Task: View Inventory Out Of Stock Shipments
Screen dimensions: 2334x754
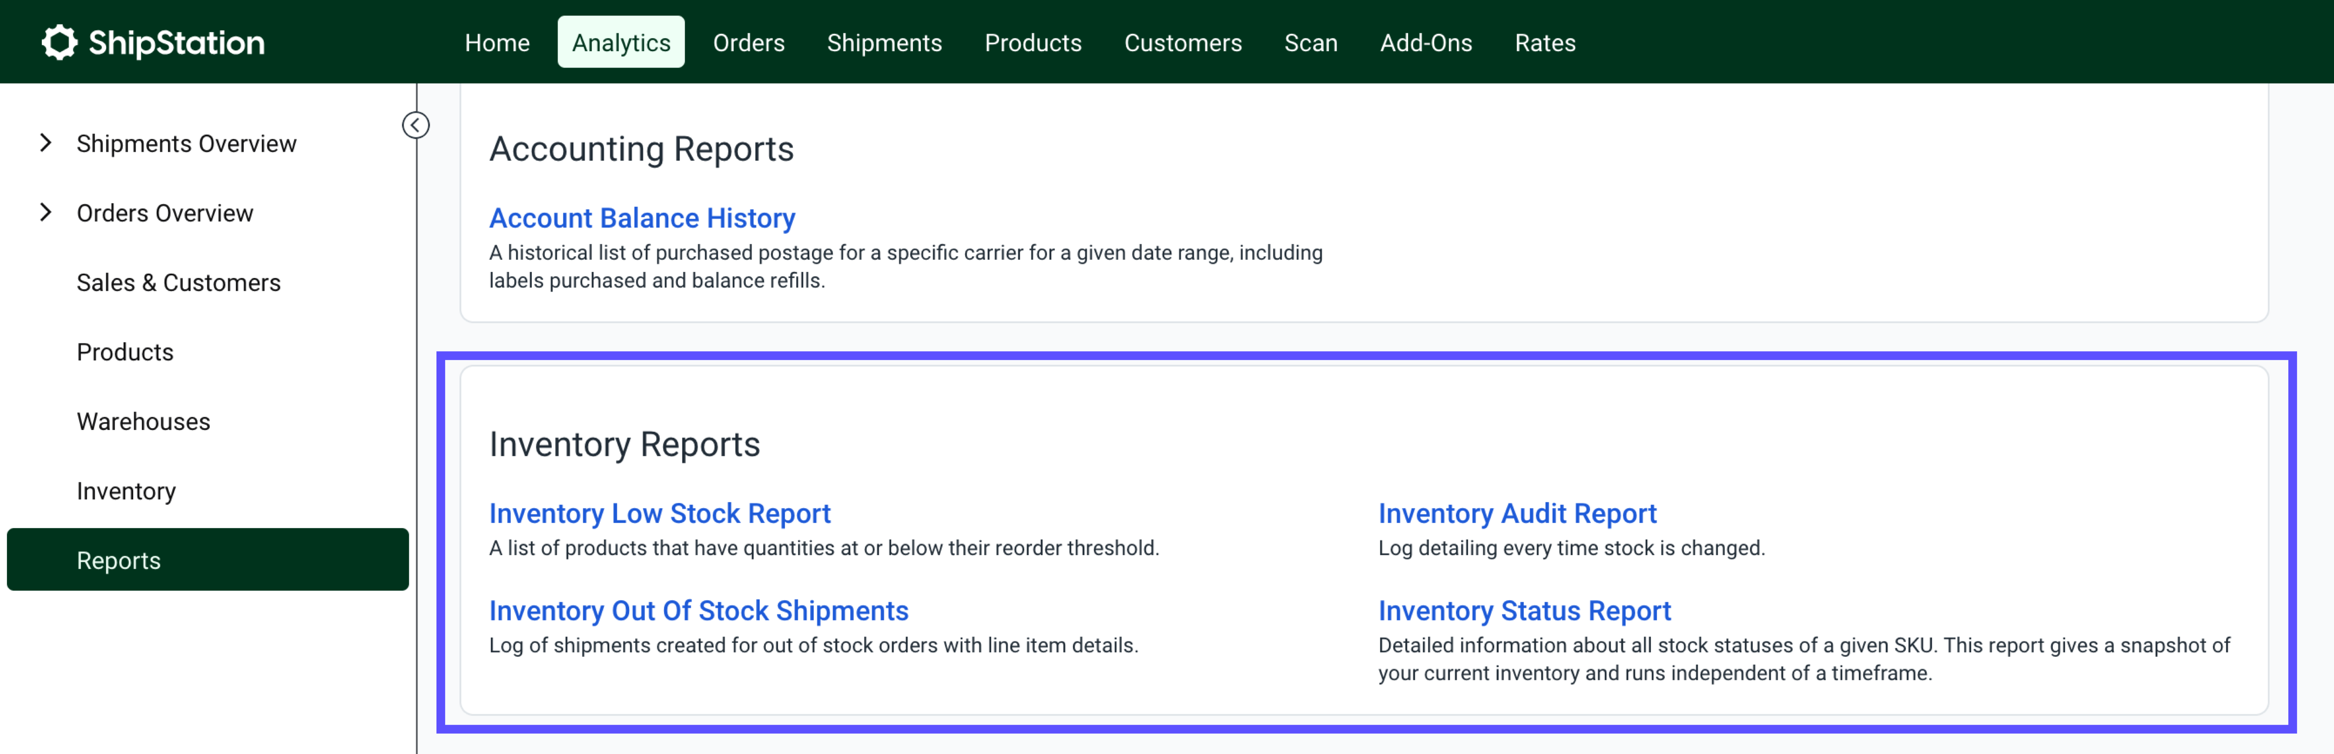Action: coord(699,611)
